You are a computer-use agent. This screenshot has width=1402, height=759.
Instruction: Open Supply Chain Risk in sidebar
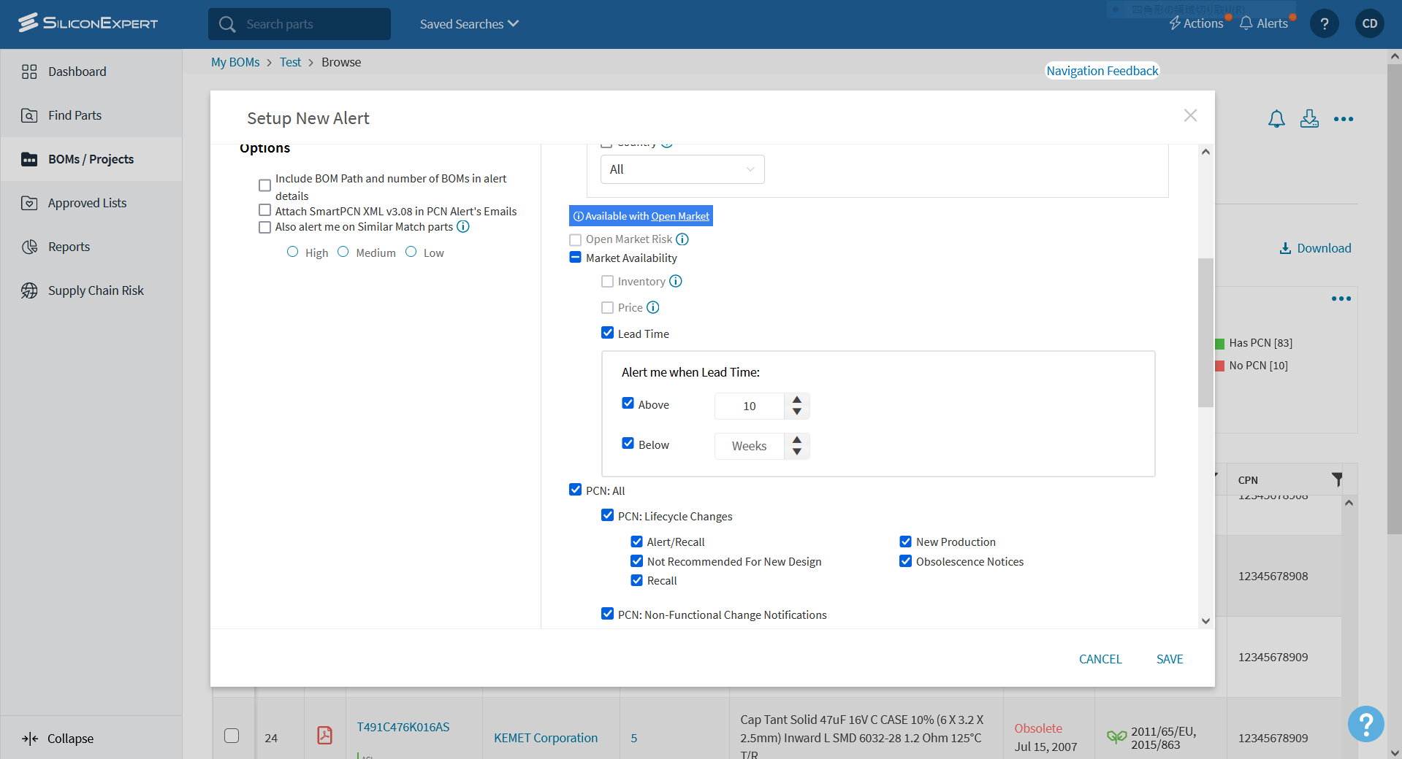click(96, 290)
